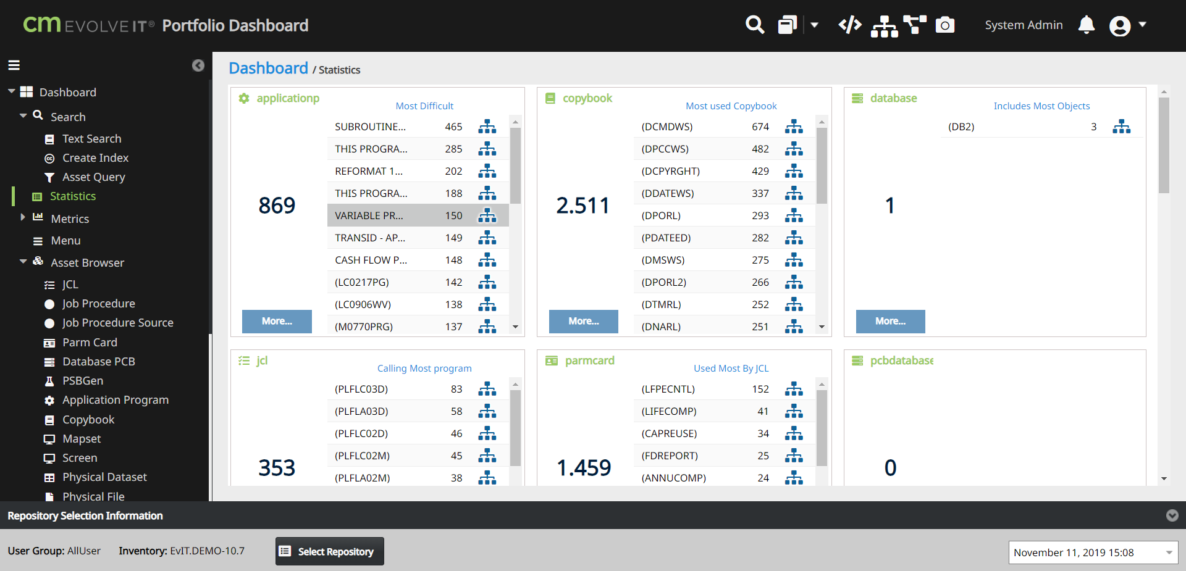Screen dimensions: 1186x571
Task: Open Screen in sidebar
Action: click(x=79, y=458)
